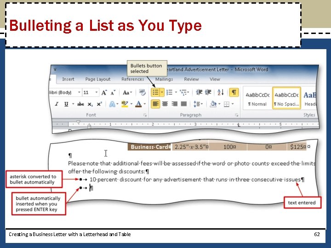Open Text Highlight Color dropdown arrow
331x248 pixels.
(x=131, y=104)
